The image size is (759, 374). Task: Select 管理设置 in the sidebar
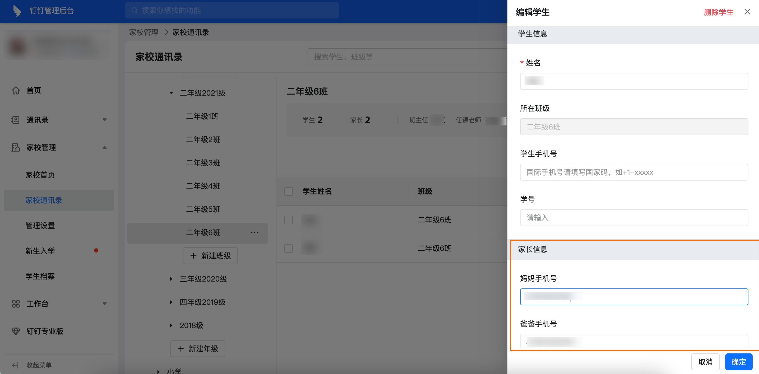pyautogui.click(x=40, y=226)
